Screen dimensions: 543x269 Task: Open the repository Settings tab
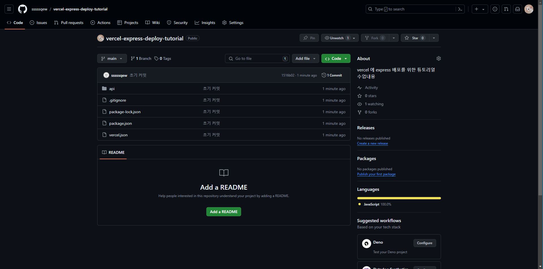(233, 23)
